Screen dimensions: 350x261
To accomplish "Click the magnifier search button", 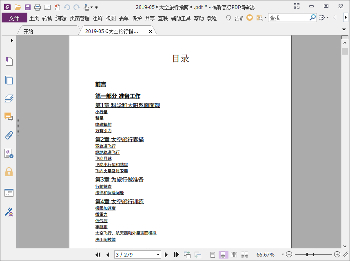I will pyautogui.click(x=312, y=18).
